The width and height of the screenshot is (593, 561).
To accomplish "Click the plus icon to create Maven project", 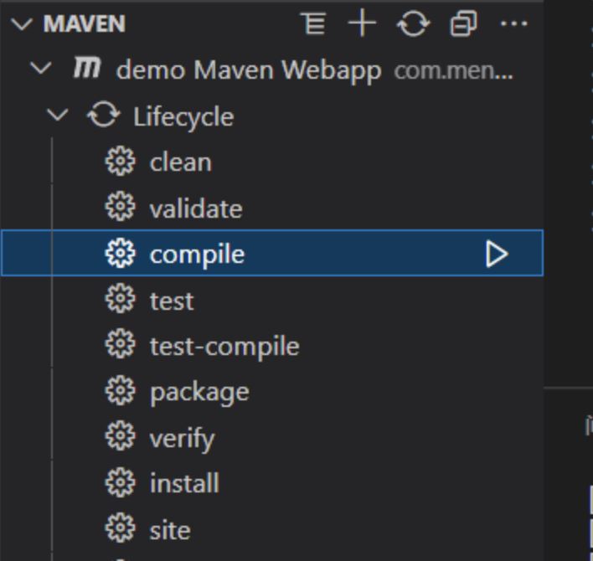I will tap(362, 23).
